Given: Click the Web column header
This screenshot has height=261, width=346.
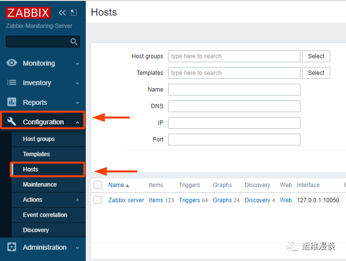Looking at the screenshot, I should click(x=286, y=185).
